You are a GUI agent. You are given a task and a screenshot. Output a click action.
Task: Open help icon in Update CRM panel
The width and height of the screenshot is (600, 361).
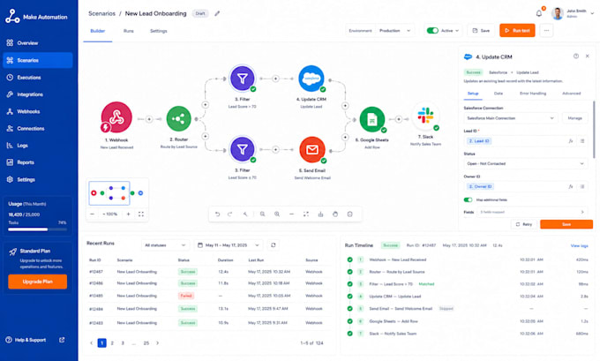[x=576, y=56]
